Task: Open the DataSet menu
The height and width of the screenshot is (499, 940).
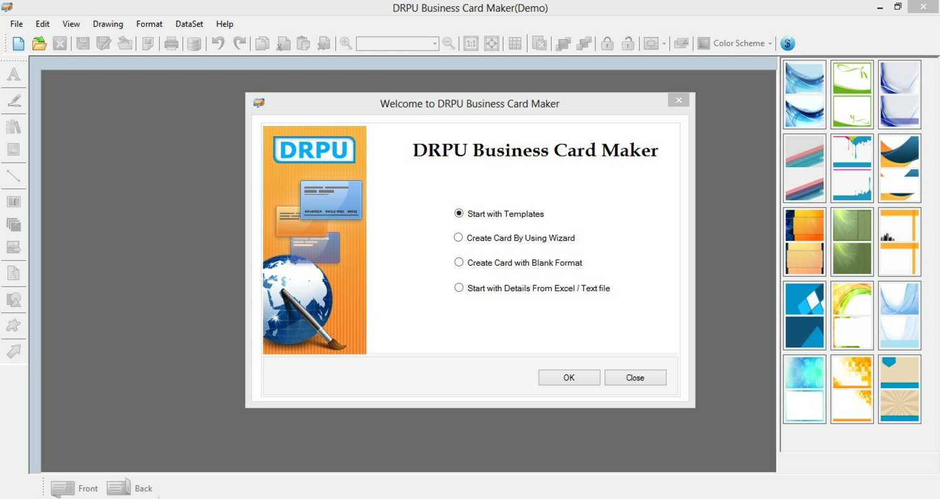Action: point(189,24)
